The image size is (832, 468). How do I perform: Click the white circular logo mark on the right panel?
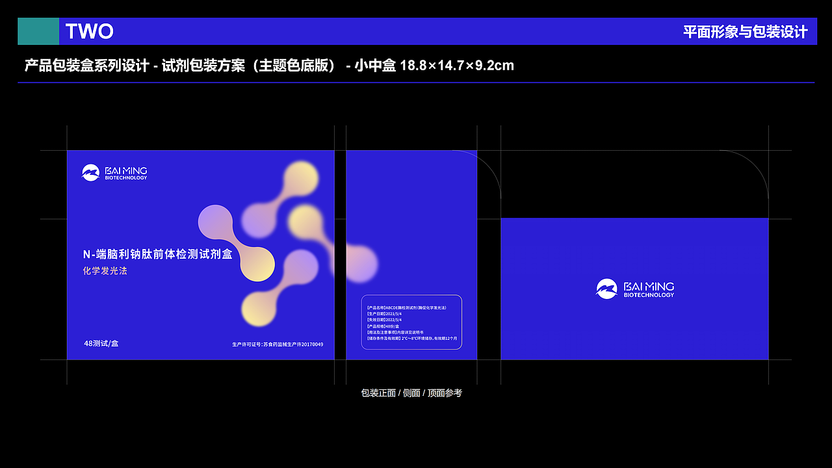click(606, 288)
